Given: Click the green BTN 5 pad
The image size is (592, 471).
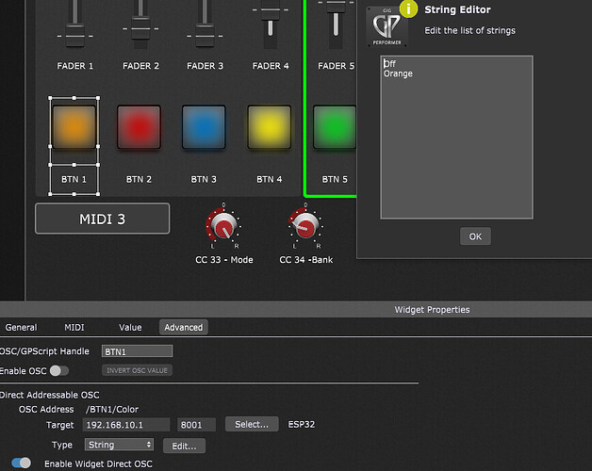Looking at the screenshot, I should 335,127.
